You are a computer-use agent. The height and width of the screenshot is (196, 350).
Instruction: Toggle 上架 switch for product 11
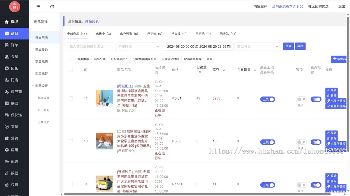267,99
